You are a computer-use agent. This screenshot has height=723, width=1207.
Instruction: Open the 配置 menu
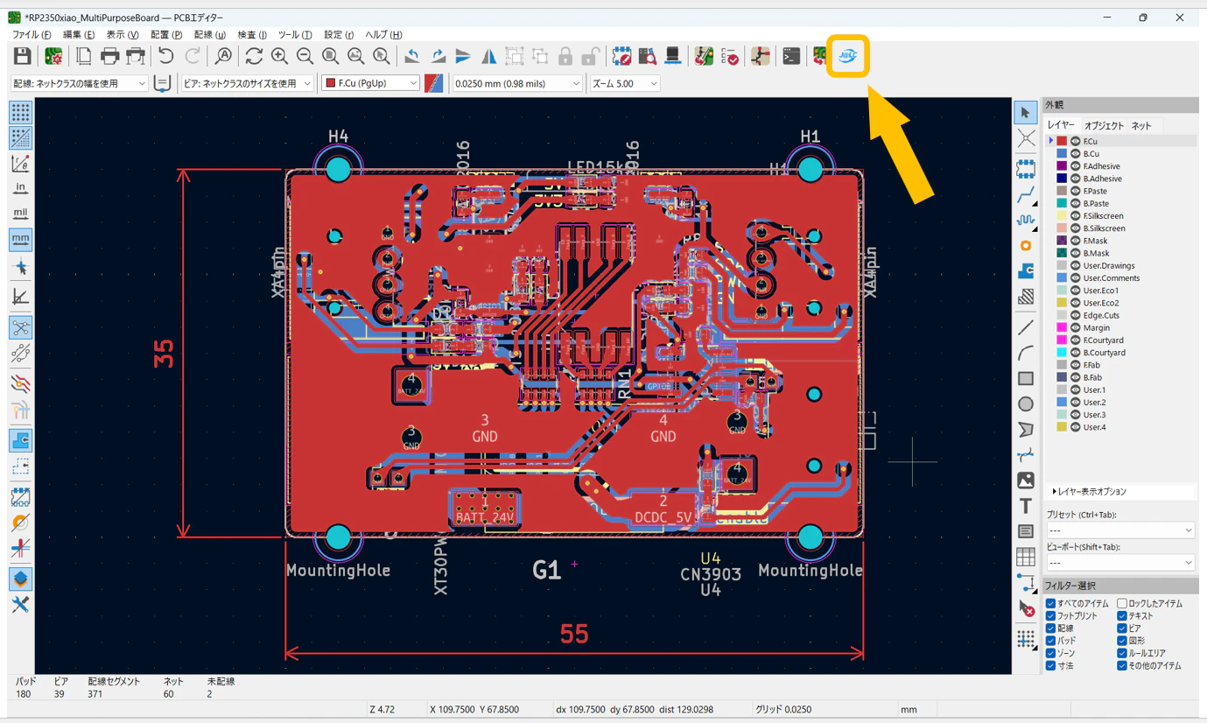pos(166,34)
